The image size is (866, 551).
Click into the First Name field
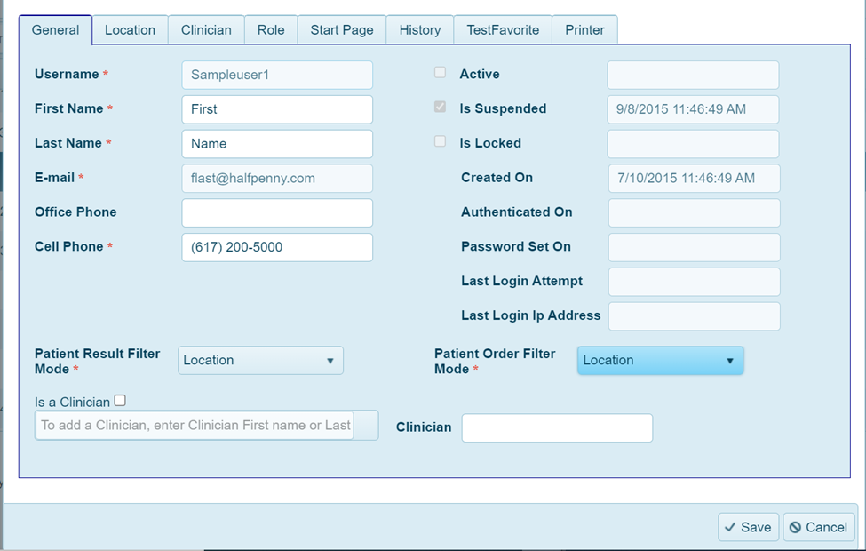tap(277, 109)
